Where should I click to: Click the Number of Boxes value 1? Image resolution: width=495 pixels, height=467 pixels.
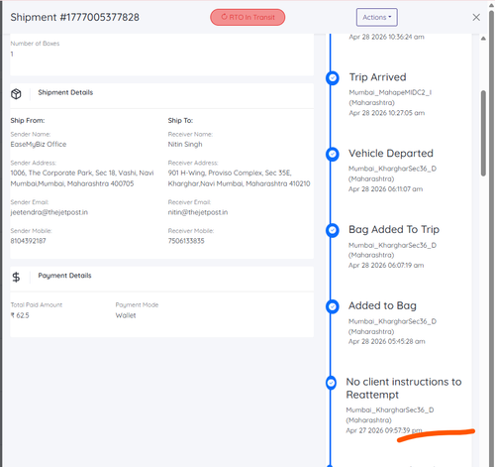click(12, 54)
